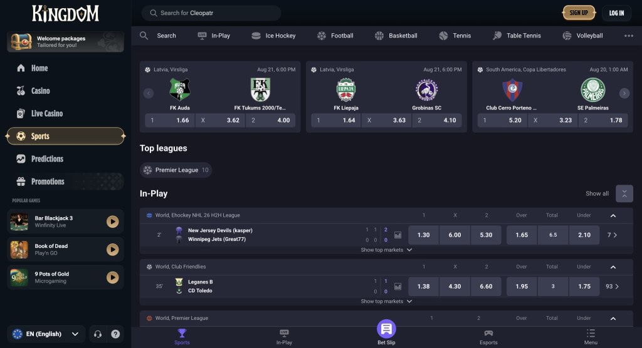This screenshot has height=348, width=642.
Task: Open the help question mark icon
Action: [115, 334]
